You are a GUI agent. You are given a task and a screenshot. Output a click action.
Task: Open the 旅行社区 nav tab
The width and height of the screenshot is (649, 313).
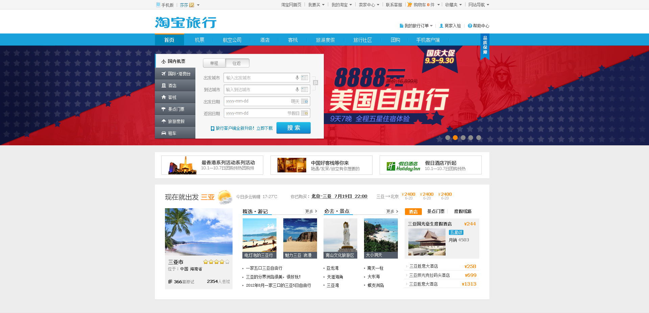363,40
